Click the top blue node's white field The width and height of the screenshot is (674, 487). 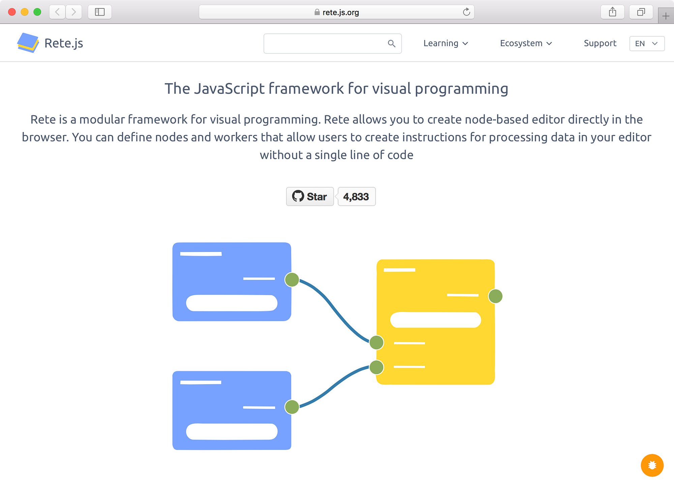point(232,303)
